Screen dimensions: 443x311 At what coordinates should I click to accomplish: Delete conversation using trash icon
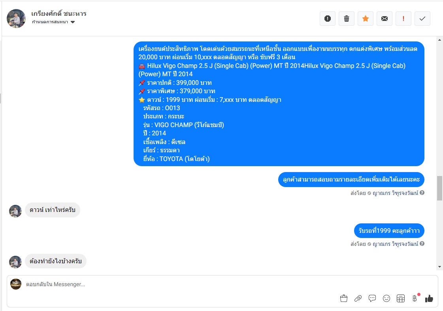coord(346,19)
